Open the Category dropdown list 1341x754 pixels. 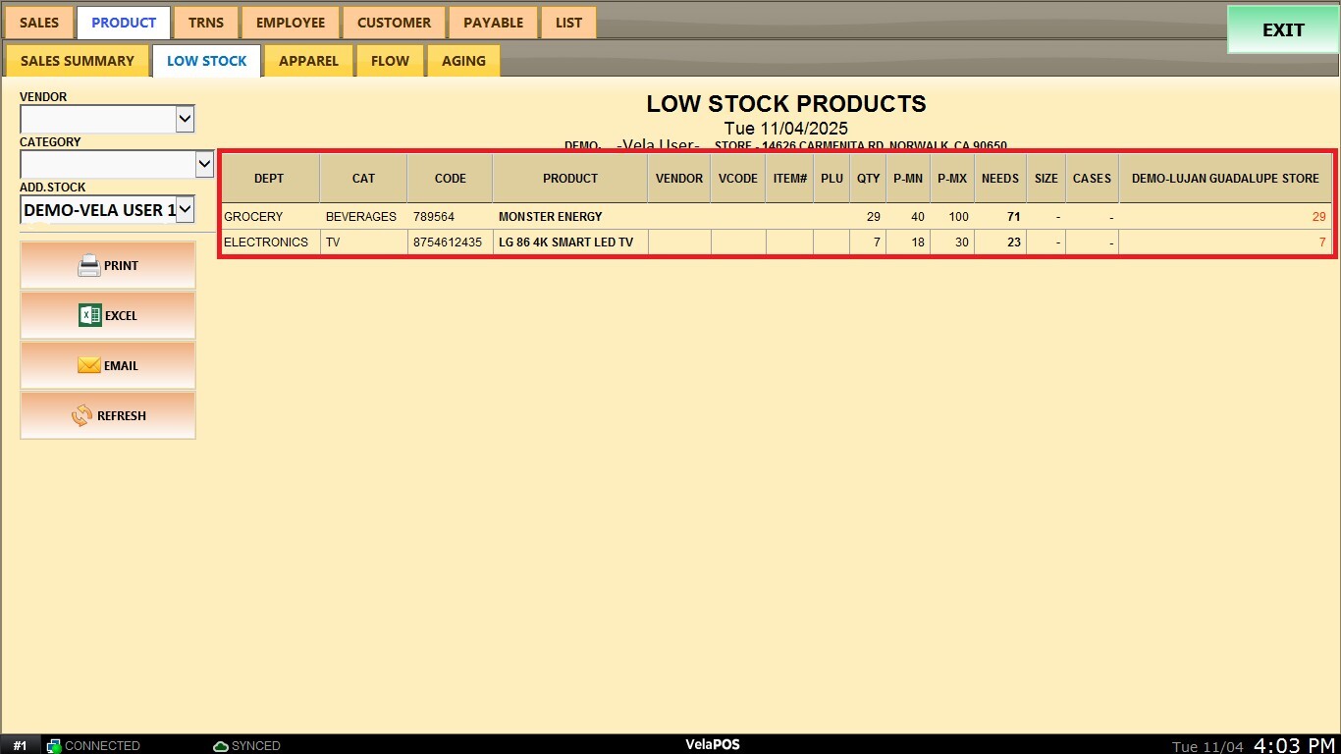pos(204,164)
